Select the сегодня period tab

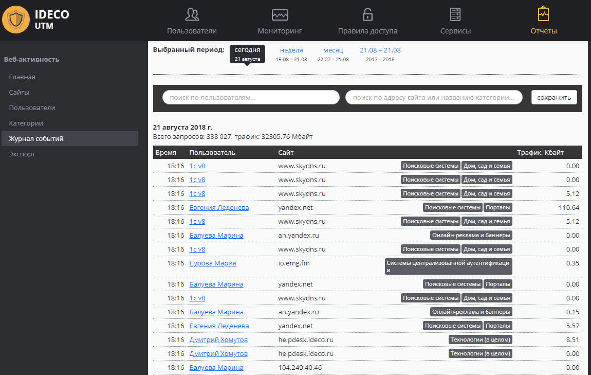point(247,53)
